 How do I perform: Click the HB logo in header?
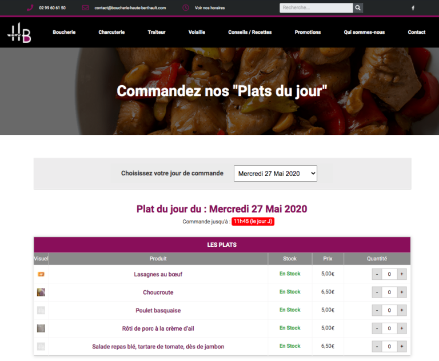coord(19,33)
